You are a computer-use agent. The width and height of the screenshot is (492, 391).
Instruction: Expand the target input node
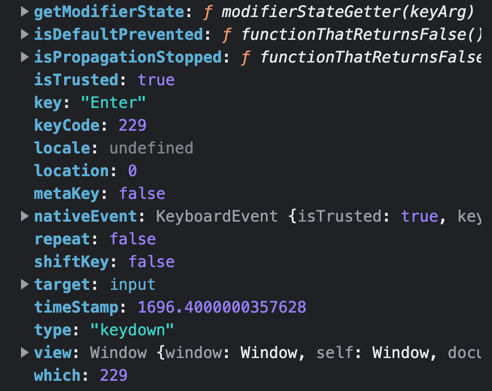pyautogui.click(x=24, y=284)
